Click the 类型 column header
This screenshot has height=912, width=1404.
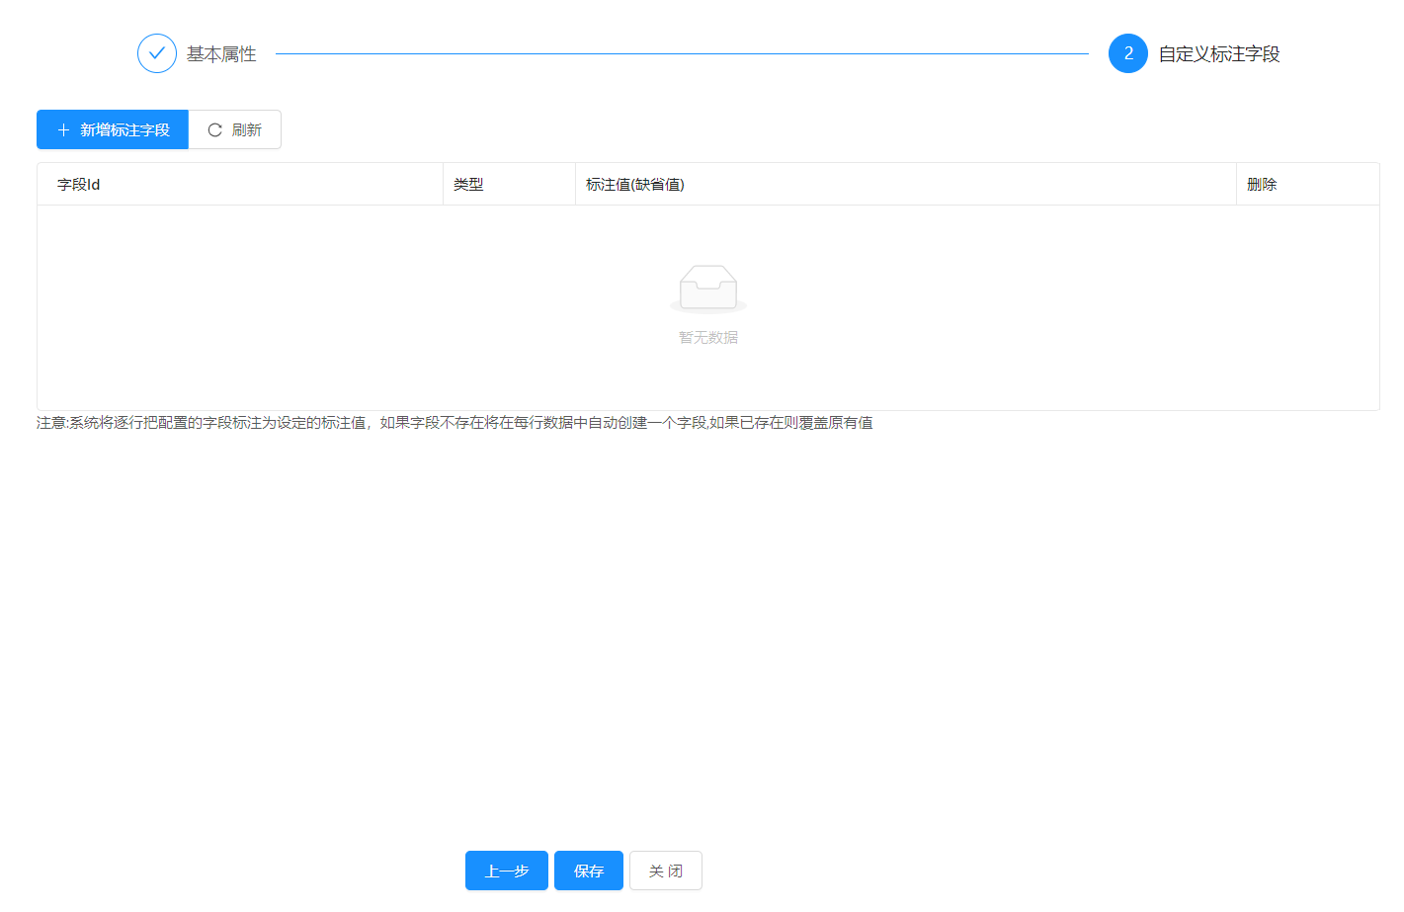click(x=468, y=185)
